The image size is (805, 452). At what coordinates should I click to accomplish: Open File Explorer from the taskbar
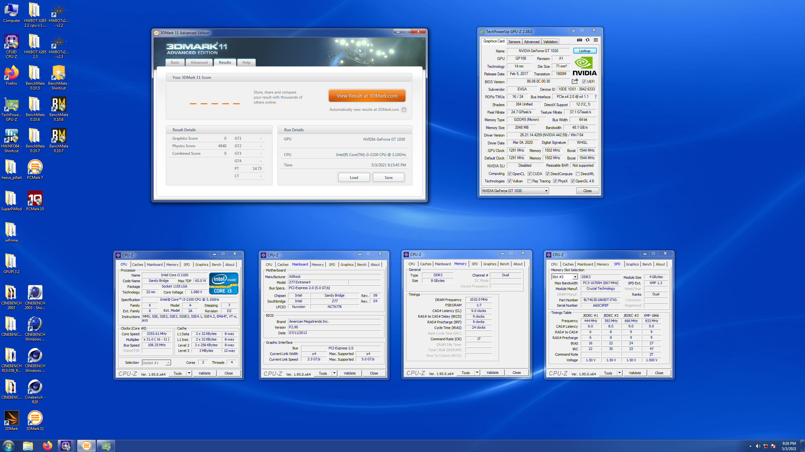[x=28, y=446]
